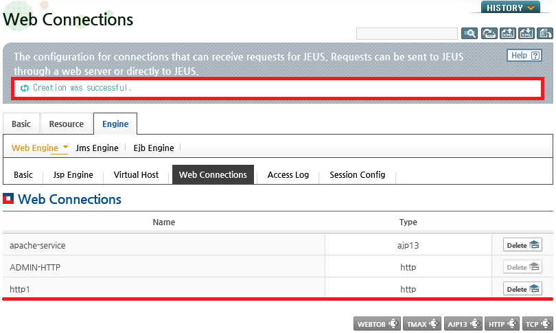This screenshot has height=333, width=556.
Task: Expand the HISTORY dropdown
Action: (510, 8)
